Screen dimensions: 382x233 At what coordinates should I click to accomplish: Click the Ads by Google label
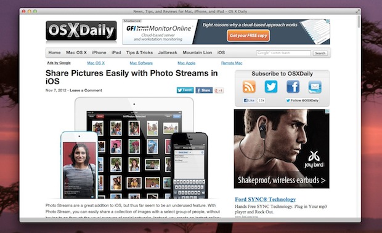59,63
